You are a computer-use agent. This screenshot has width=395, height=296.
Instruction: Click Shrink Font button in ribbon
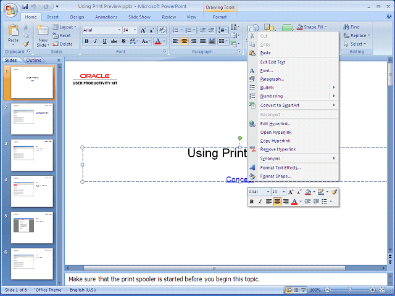pyautogui.click(x=151, y=30)
